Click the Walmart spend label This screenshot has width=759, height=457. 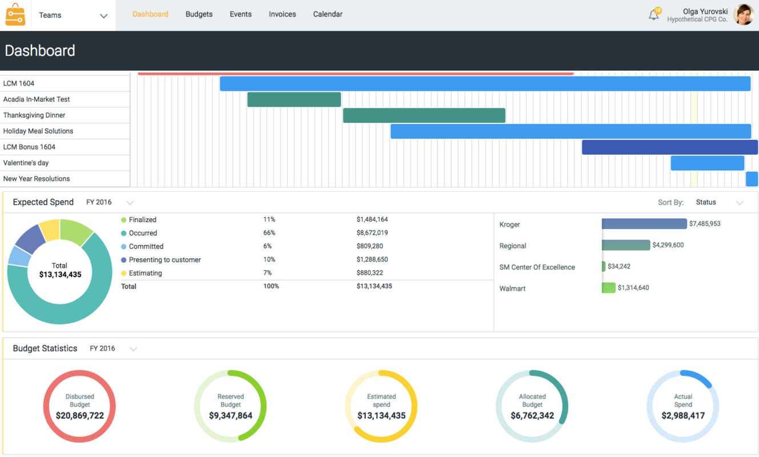(512, 288)
